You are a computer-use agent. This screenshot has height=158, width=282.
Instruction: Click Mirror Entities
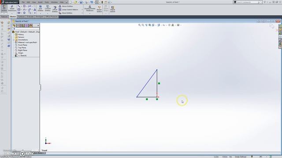click(66, 6)
